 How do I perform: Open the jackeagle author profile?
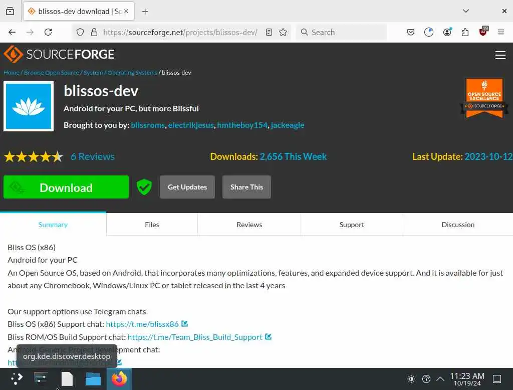(x=287, y=125)
